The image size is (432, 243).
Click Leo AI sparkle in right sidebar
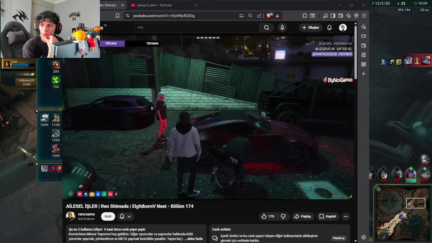pos(363,27)
